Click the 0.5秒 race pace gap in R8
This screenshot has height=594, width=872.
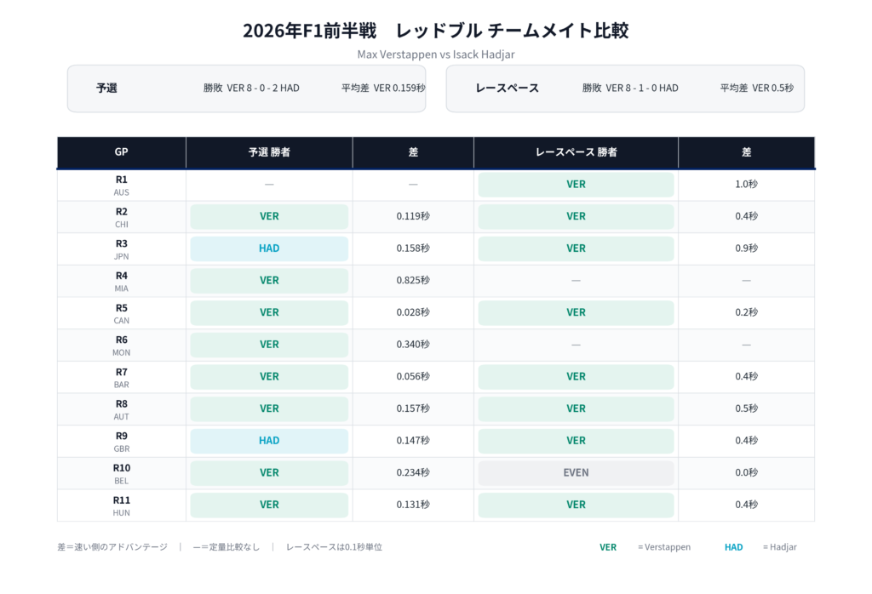tap(746, 408)
